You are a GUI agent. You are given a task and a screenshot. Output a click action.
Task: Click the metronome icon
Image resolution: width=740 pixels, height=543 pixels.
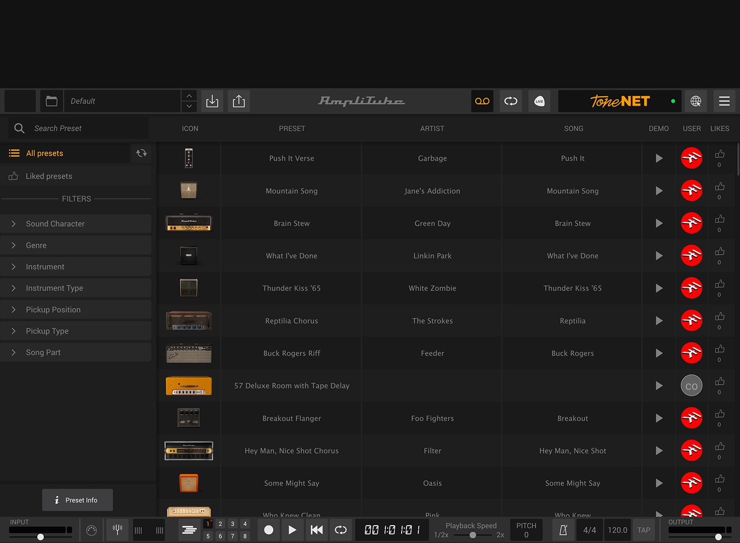[563, 530]
